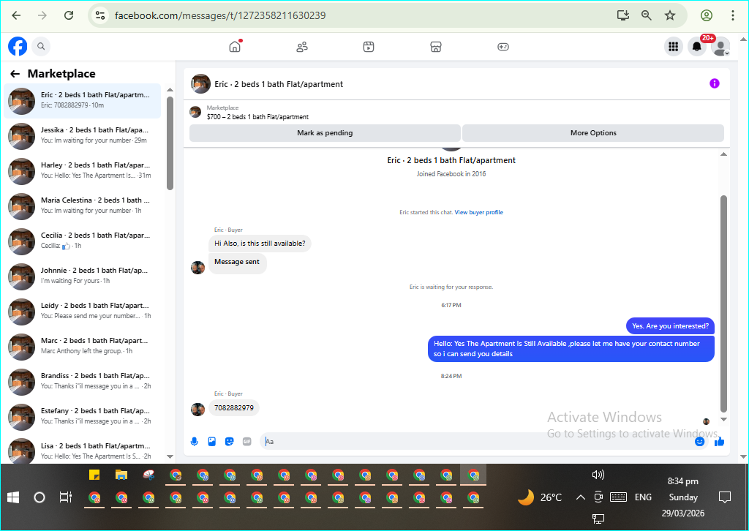Open Lisa conversation in chat list
This screenshot has width=749, height=531.
pos(82,450)
